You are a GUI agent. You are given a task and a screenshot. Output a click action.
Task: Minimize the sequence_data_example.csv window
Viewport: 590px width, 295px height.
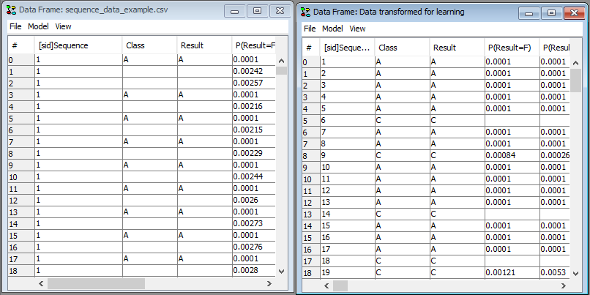coord(235,11)
